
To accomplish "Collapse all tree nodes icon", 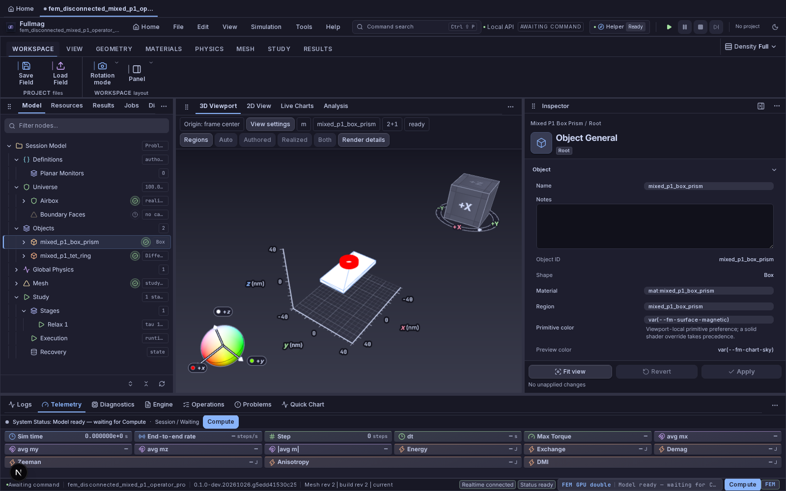I will point(146,384).
